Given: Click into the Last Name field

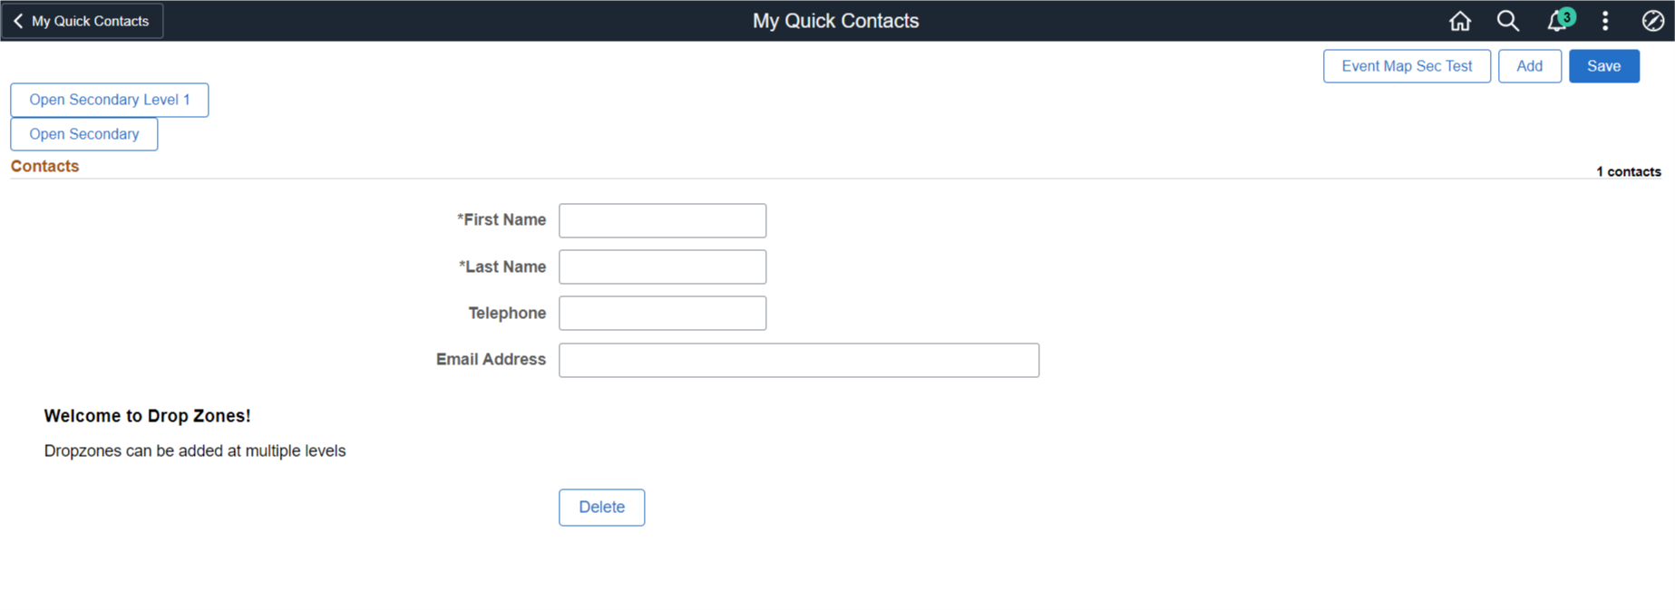Looking at the screenshot, I should tap(662, 267).
